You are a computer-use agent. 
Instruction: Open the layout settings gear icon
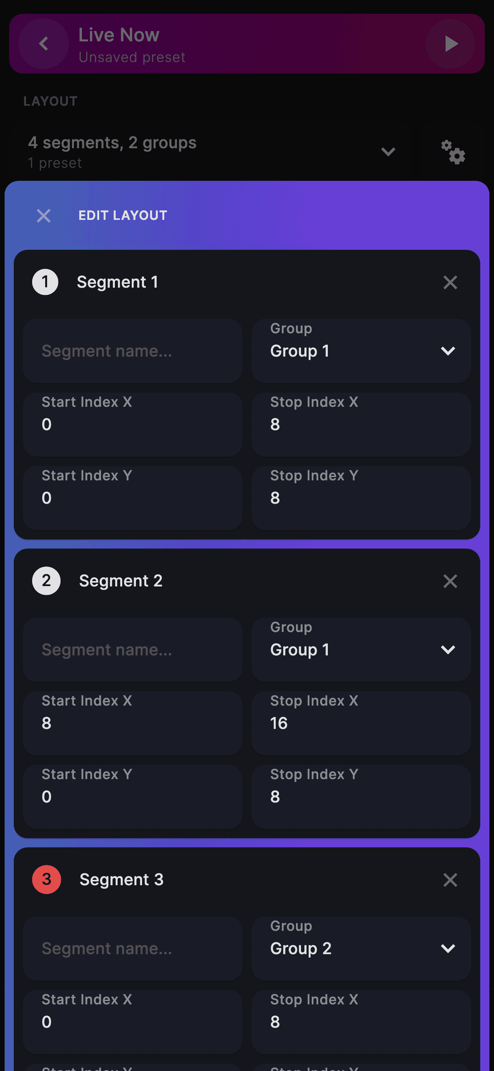click(453, 152)
